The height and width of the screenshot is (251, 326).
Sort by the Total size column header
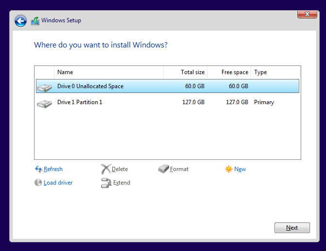[186, 72]
